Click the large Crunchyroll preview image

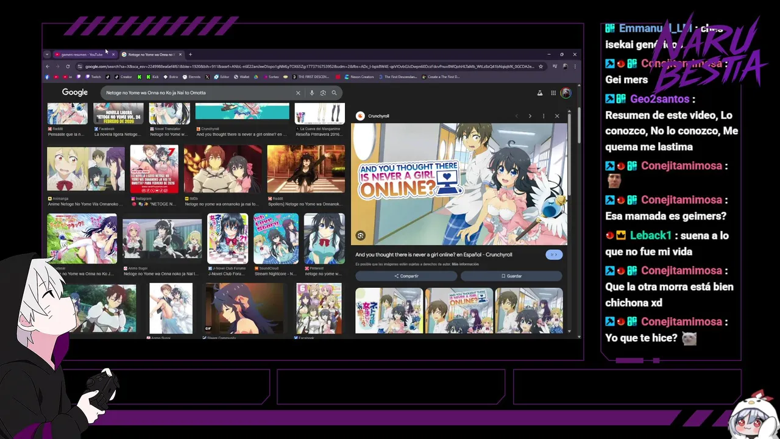459,184
